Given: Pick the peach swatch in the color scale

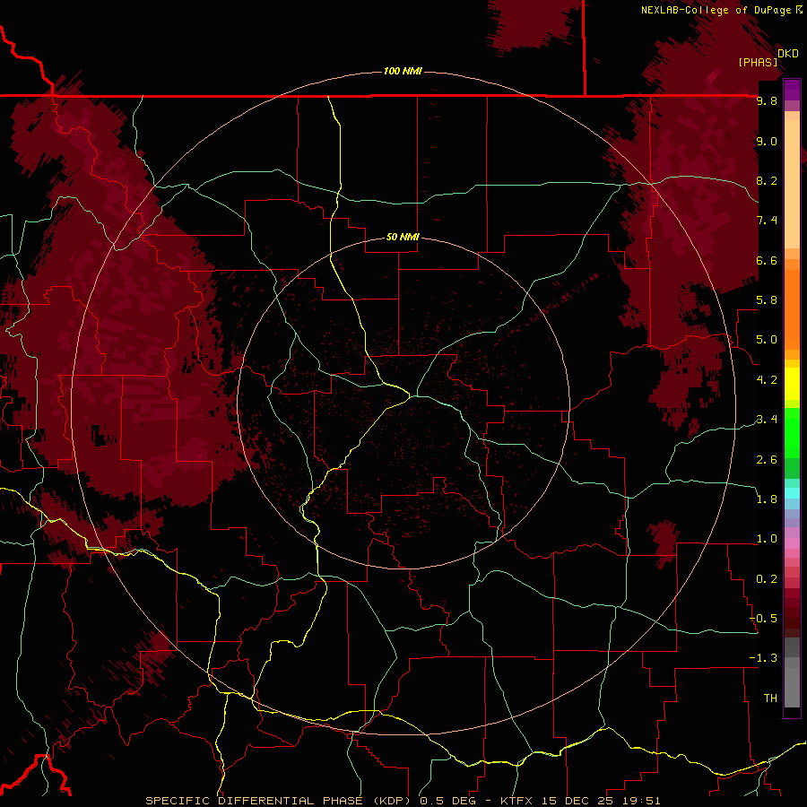Looking at the screenshot, I should pos(792,184).
